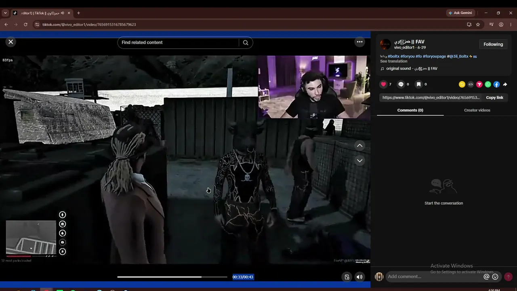This screenshot has width=517, height=291.
Task: Select the TikTok browser tab
Action: click(42, 13)
